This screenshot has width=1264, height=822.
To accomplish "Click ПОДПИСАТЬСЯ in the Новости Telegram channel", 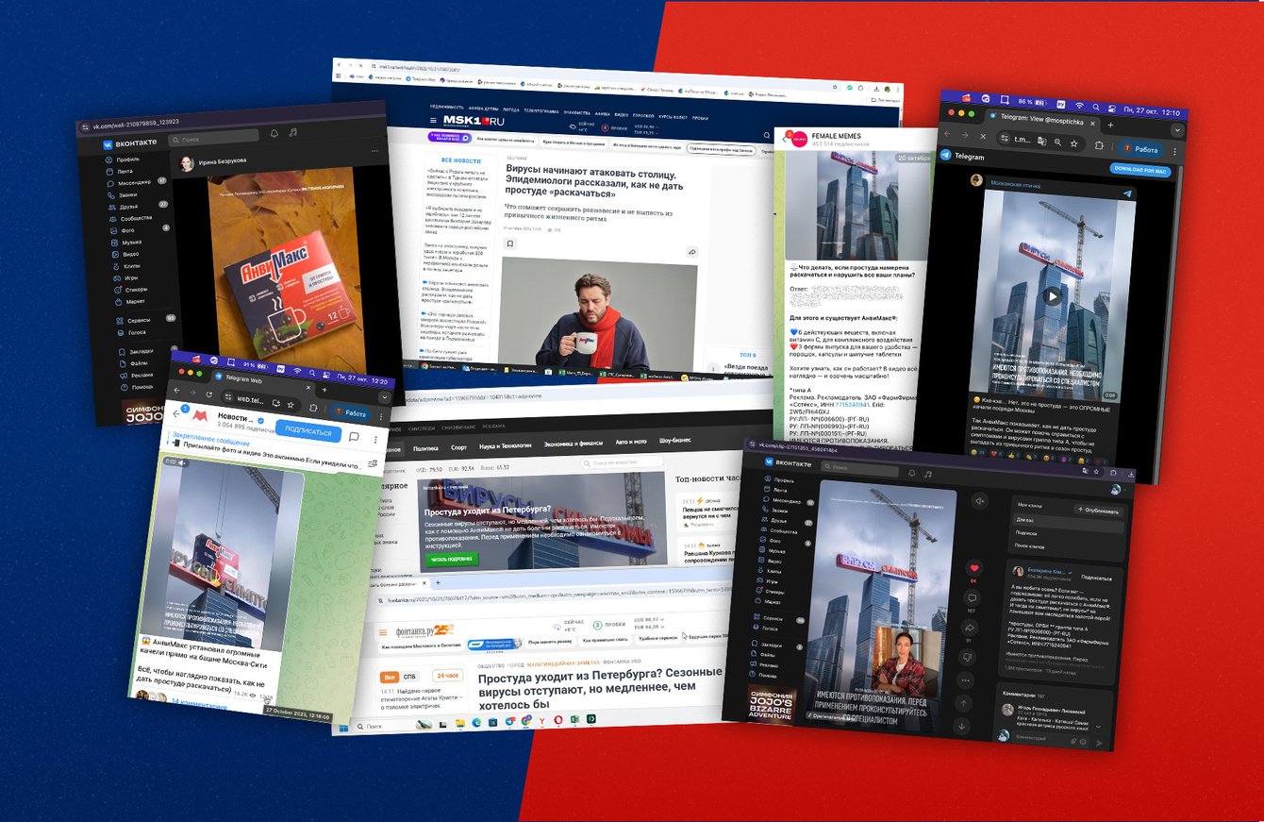I will pyautogui.click(x=308, y=432).
